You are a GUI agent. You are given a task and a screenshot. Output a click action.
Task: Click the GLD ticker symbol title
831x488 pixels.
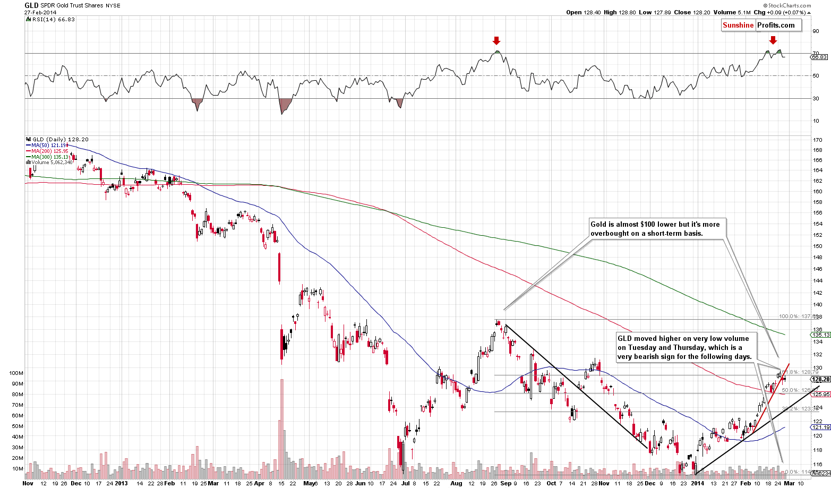[31, 5]
